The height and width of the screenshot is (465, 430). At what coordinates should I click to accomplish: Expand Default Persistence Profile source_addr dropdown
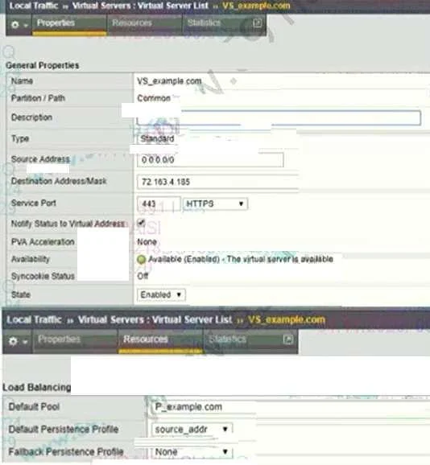pyautogui.click(x=192, y=429)
